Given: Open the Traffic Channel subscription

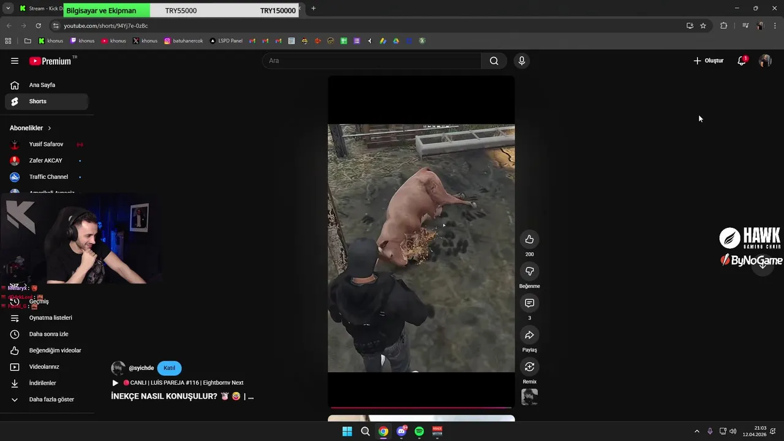Looking at the screenshot, I should [x=47, y=177].
